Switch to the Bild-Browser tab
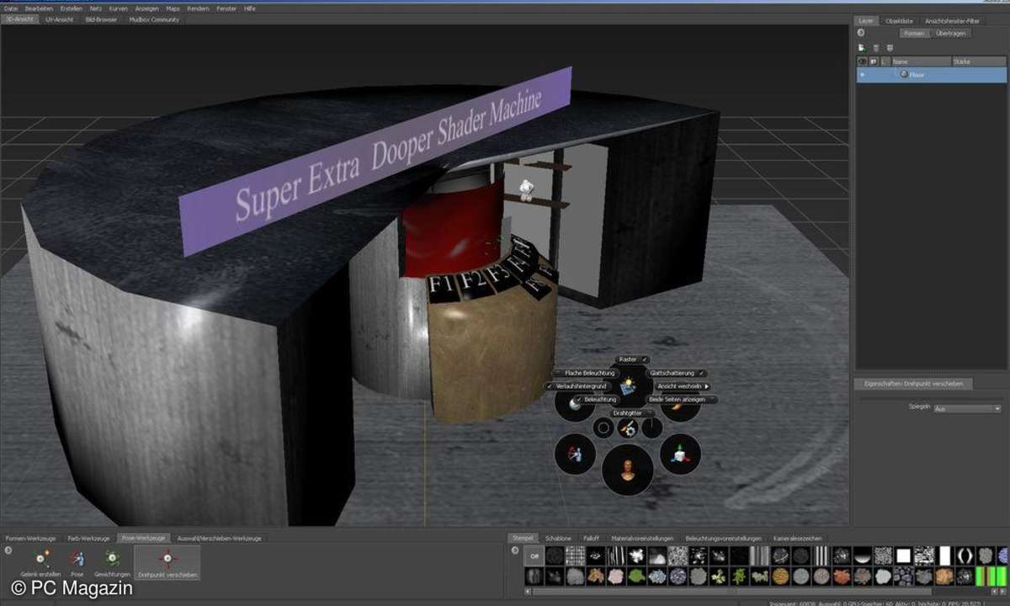1010x606 pixels. [101, 19]
